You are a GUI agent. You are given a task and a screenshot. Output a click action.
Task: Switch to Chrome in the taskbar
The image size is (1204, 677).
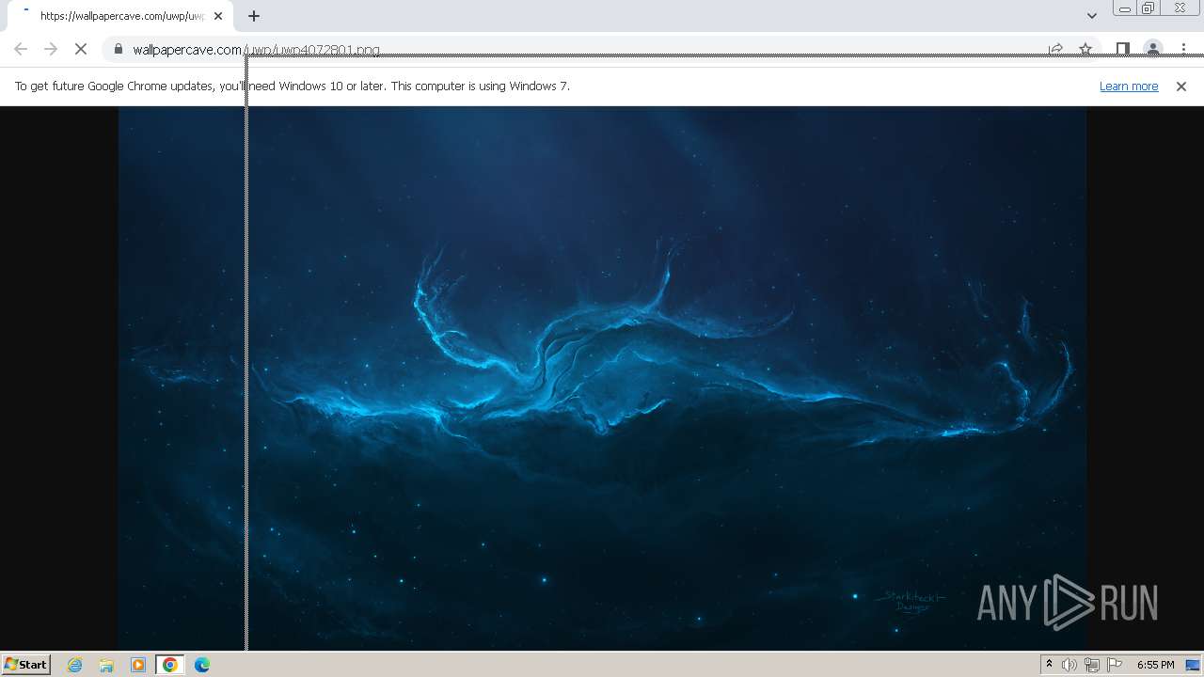click(x=170, y=665)
